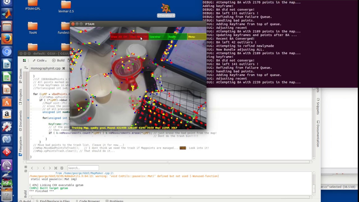359x202 pixels.
Task: Collapse the inner for(unsigned int) fold marker
Action: click(x=28, y=118)
